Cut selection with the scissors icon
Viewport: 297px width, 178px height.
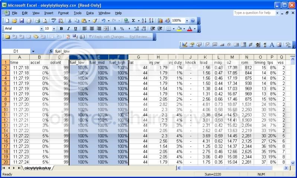[x=70, y=21]
